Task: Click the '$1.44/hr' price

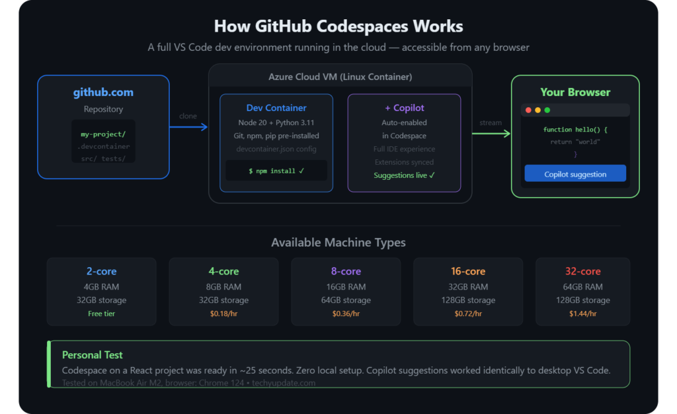Action: (583, 313)
